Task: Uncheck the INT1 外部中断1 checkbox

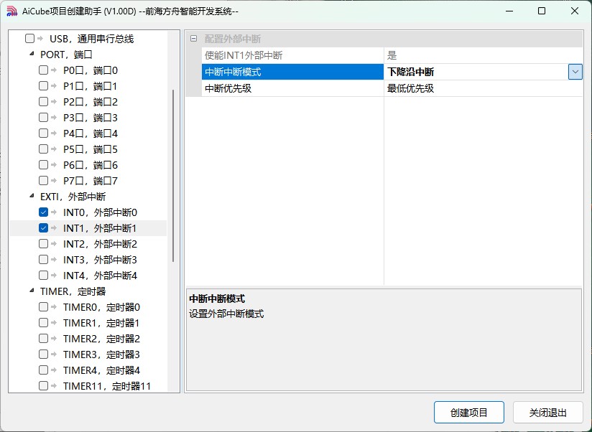Action: point(43,228)
